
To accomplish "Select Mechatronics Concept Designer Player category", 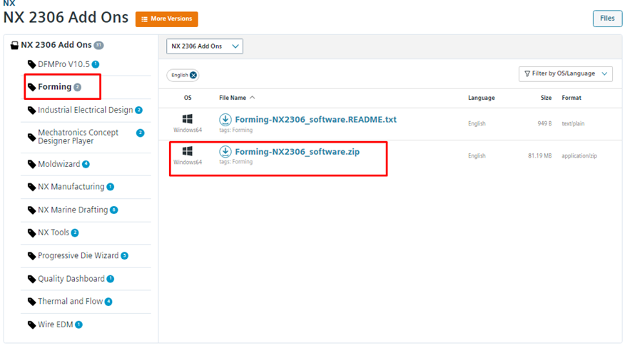I will 78,137.
